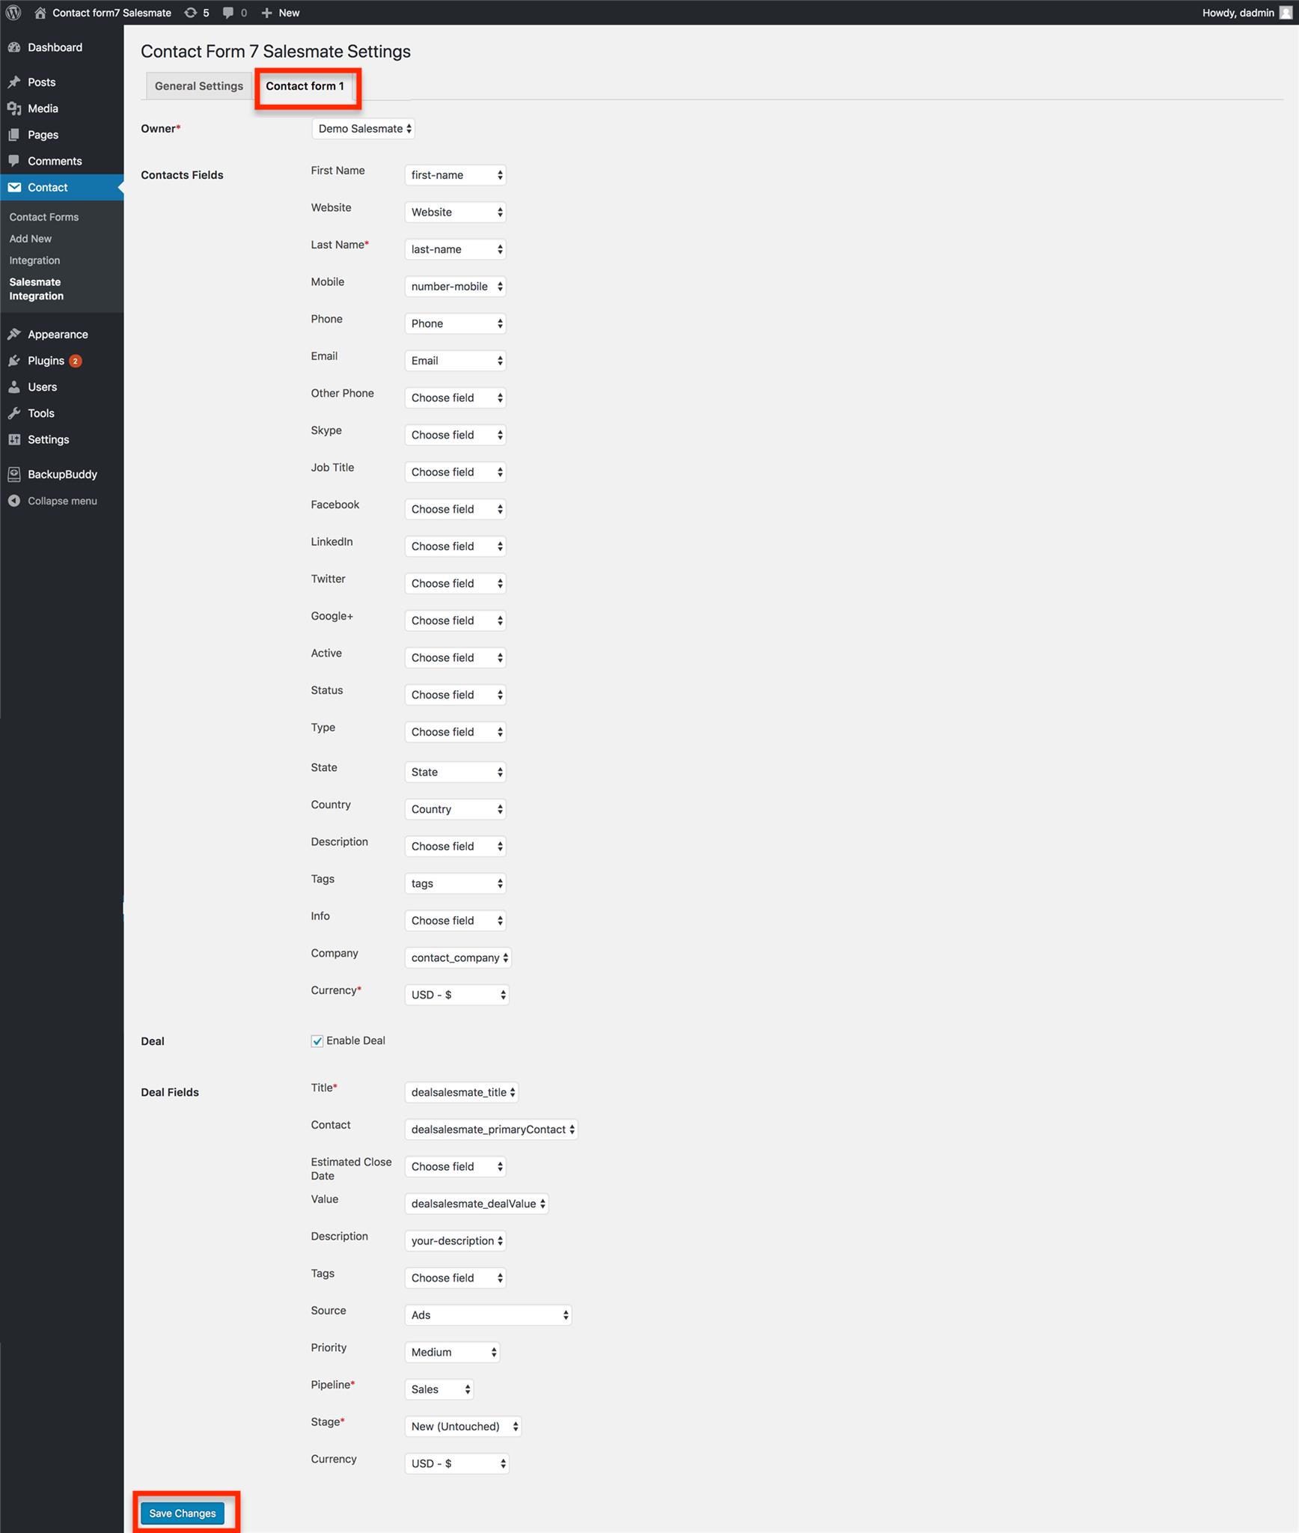This screenshot has width=1299, height=1533.
Task: Open the contact Tags dropdown showing tags
Action: point(456,884)
